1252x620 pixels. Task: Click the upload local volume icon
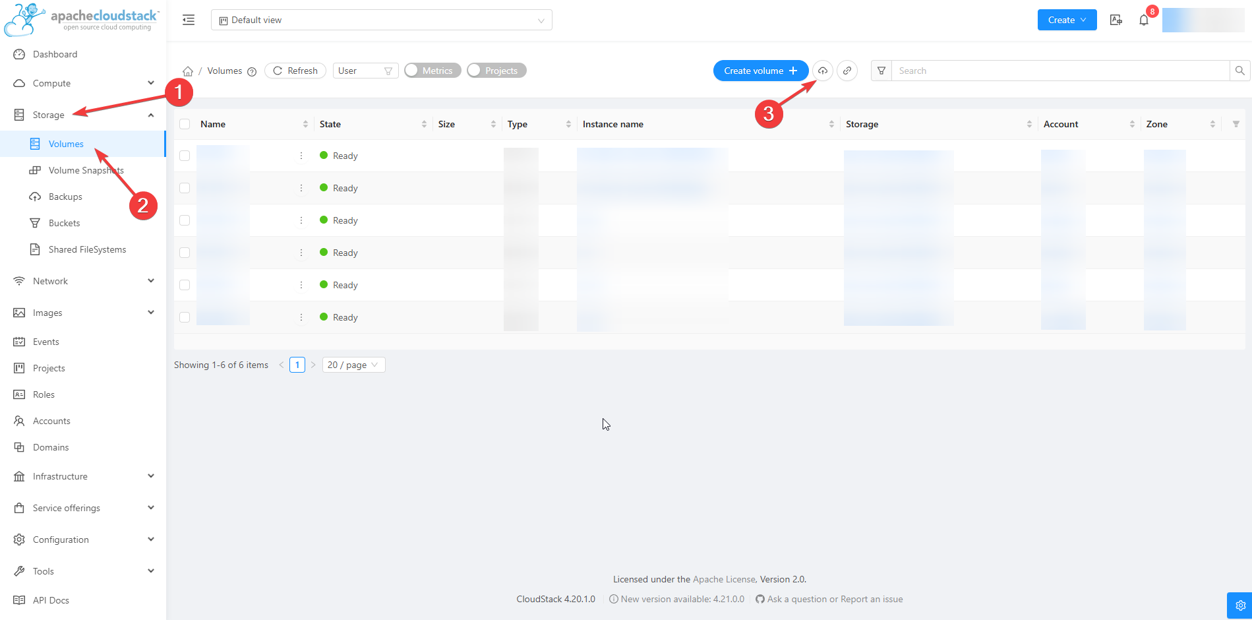pos(823,71)
